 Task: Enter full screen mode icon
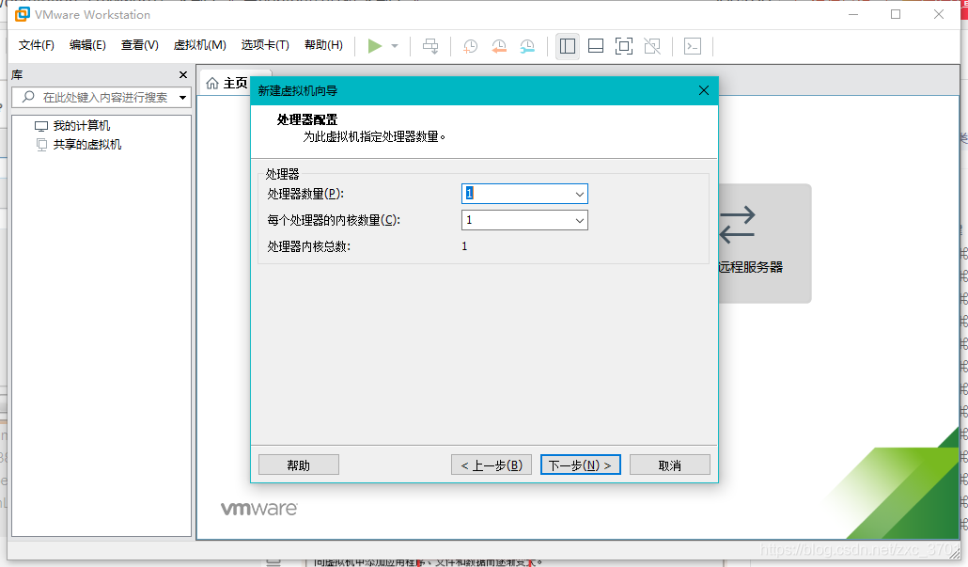point(623,46)
